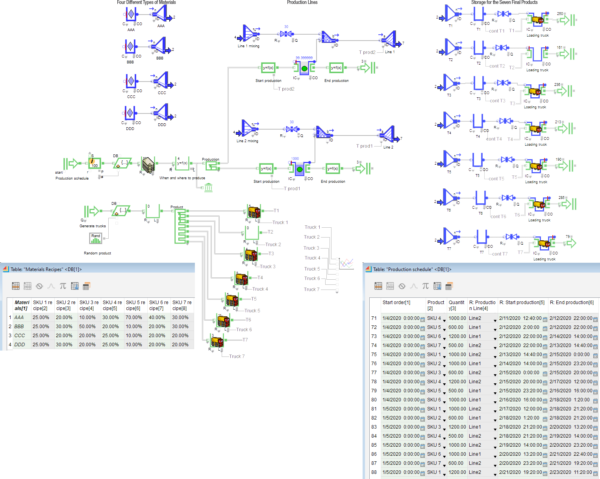
Task: Click the Quantity column header in Production schedule
Action: coord(457,305)
